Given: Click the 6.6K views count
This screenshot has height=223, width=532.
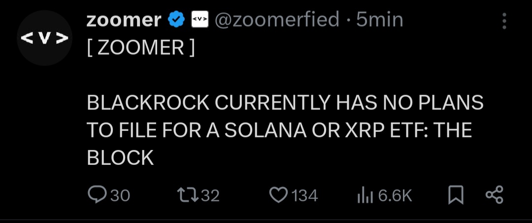Looking at the screenshot, I should pos(395,195).
